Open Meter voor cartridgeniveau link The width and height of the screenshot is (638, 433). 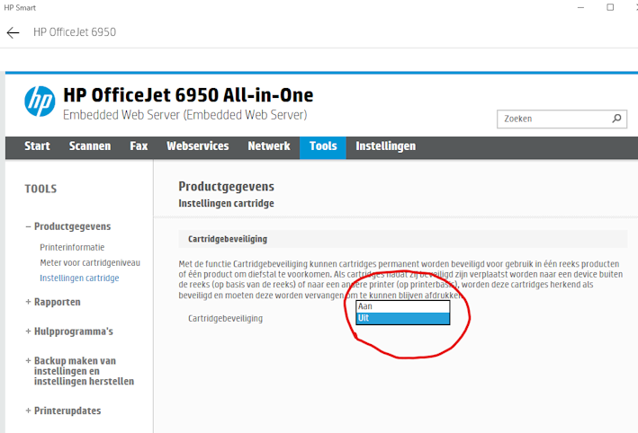tap(90, 263)
